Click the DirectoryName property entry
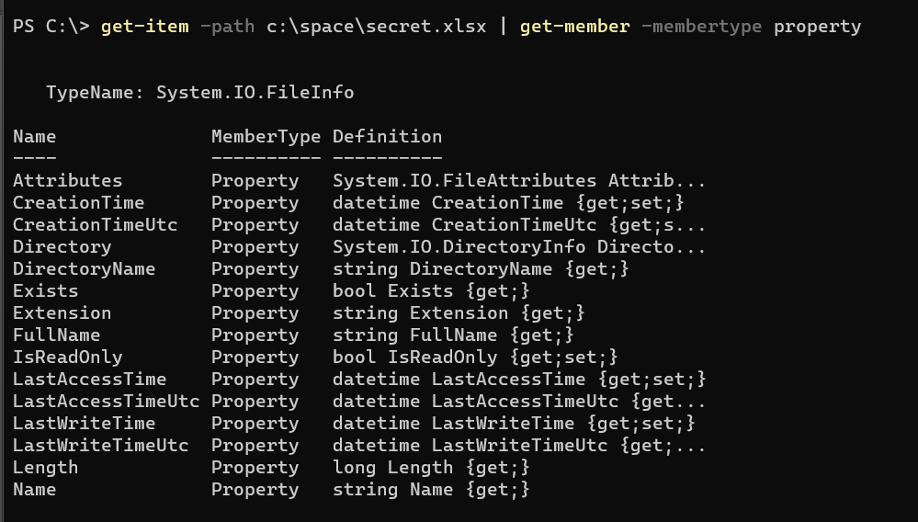The image size is (918, 522). tap(84, 269)
